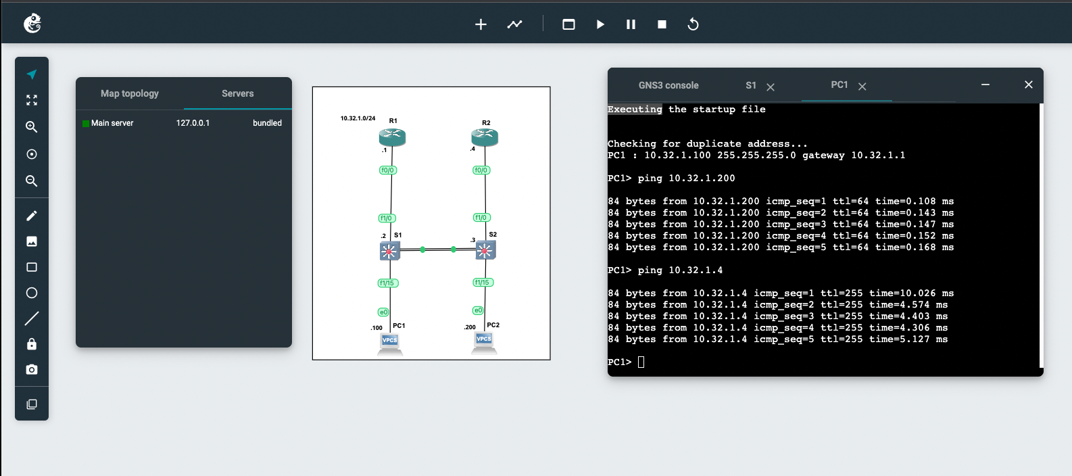The width and height of the screenshot is (1072, 476).
Task: Select the pencil draw tool
Action: click(32, 216)
